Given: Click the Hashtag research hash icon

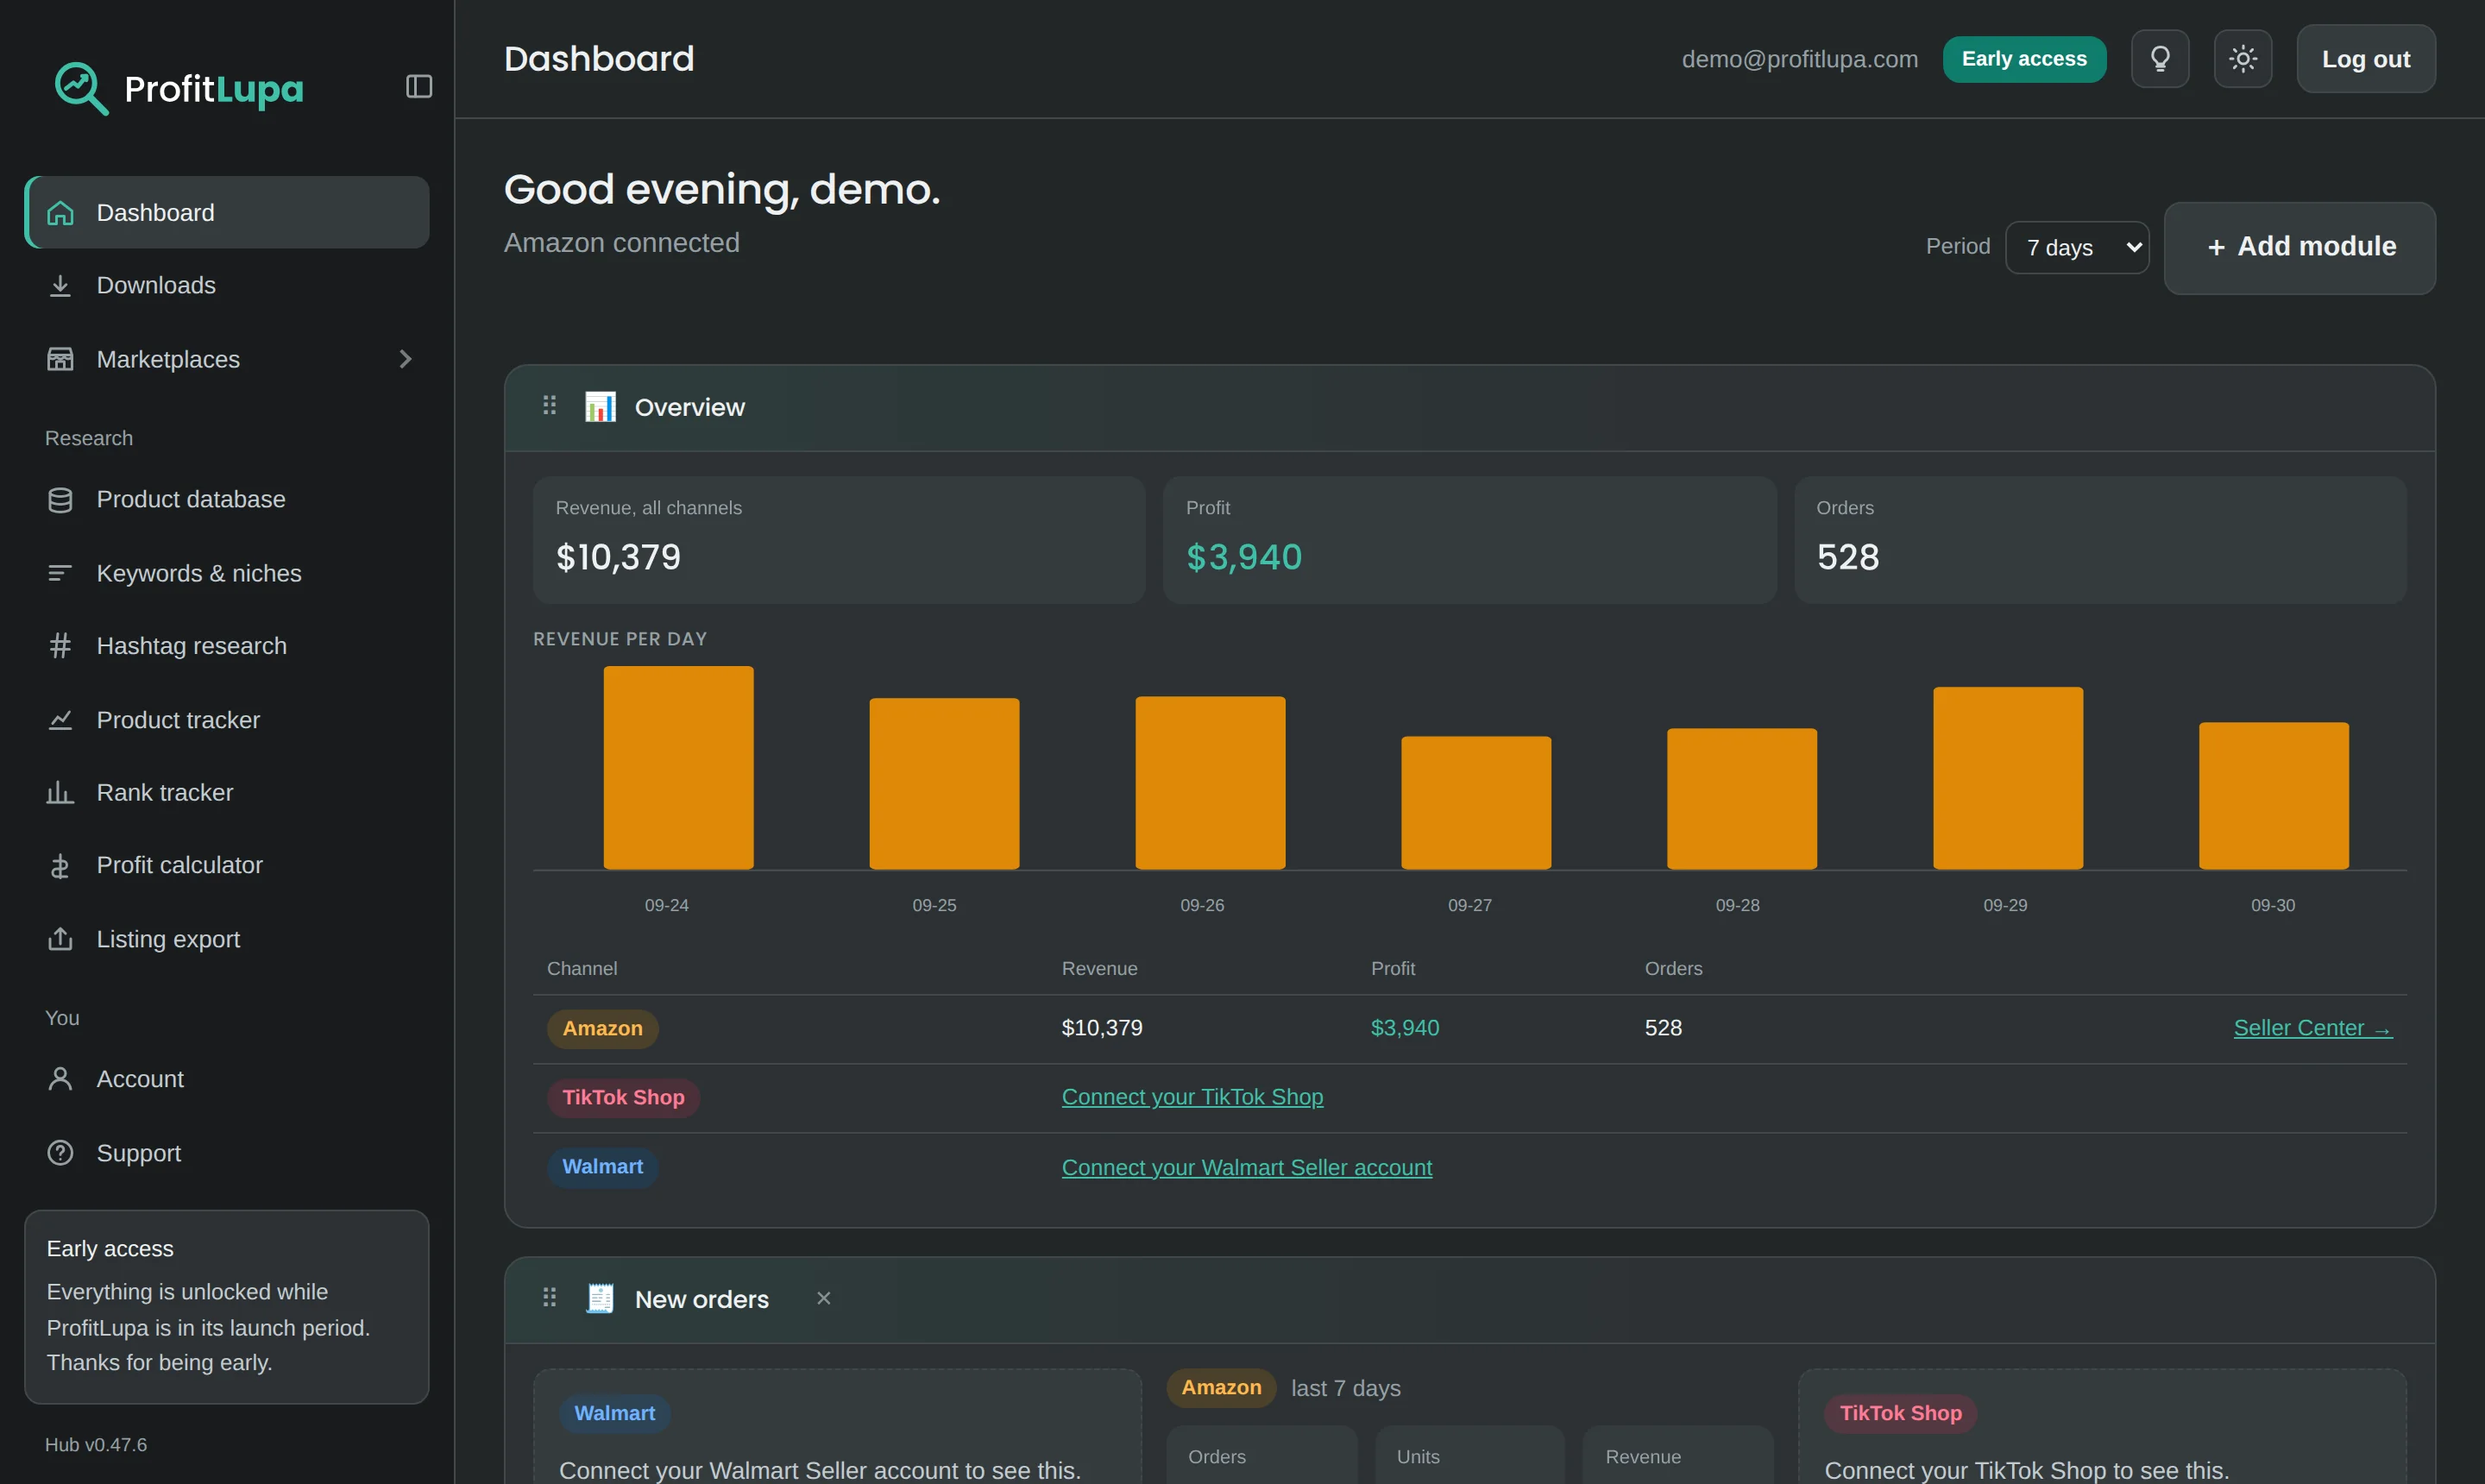Looking at the screenshot, I should pyautogui.click(x=60, y=646).
